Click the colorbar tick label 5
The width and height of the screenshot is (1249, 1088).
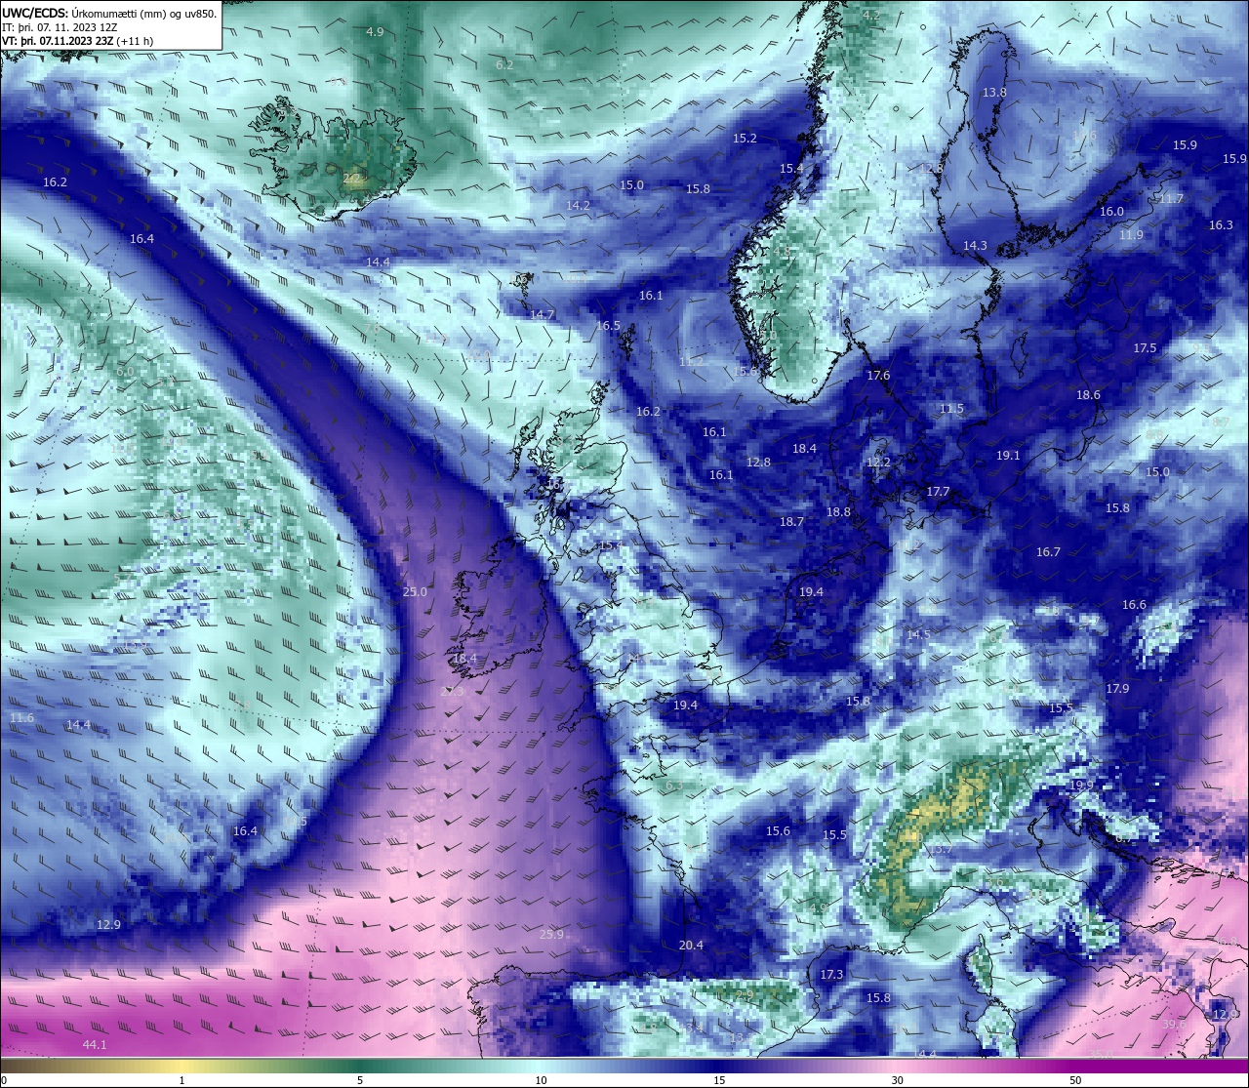360,1080
